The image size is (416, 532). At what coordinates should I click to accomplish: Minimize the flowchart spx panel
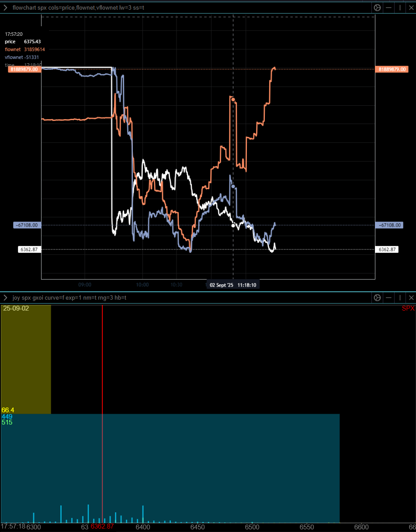coord(388,8)
